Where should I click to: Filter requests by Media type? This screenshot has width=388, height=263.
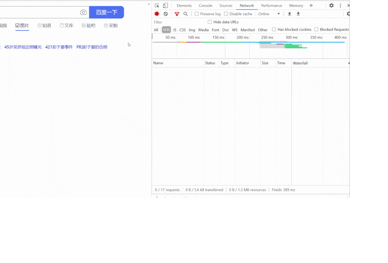tap(204, 29)
